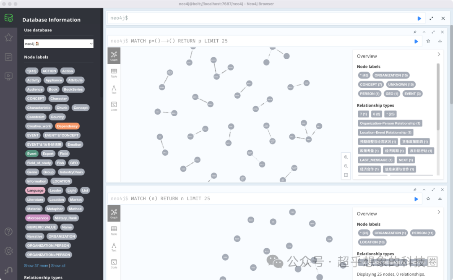This screenshot has width=453, height=280.
Task: Run the query in the main editor
Action: point(419,18)
